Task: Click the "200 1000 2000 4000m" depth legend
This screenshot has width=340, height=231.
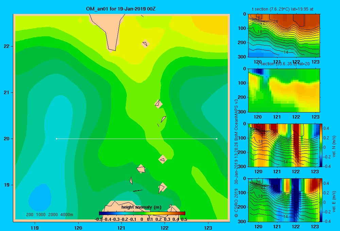Action: 50,215
